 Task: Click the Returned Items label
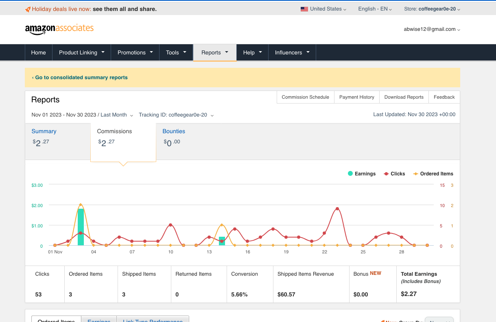(x=194, y=274)
